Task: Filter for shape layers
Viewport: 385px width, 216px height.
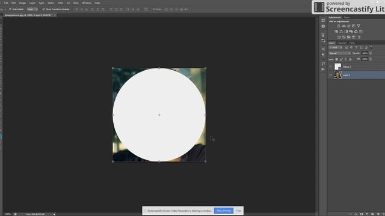Action: (361, 47)
